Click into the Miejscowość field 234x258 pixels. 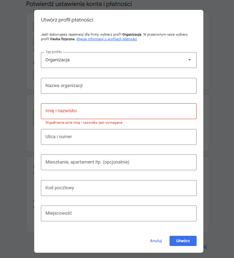tap(118, 213)
